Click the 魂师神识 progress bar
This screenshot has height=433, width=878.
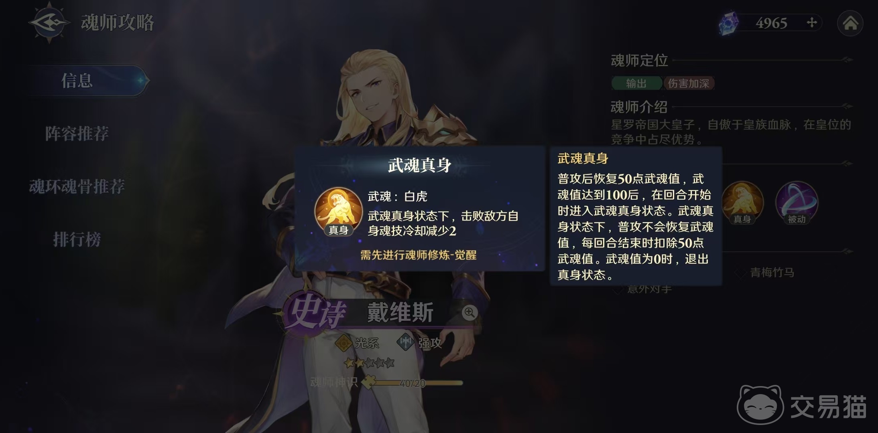coord(413,383)
